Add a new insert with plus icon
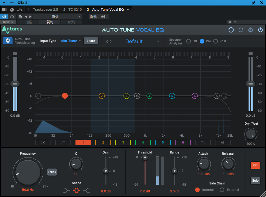 click(12, 3)
